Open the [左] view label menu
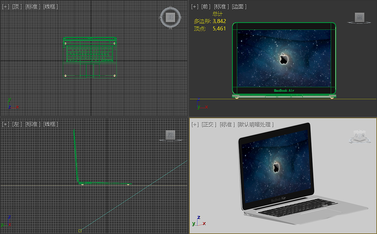 pos(17,124)
